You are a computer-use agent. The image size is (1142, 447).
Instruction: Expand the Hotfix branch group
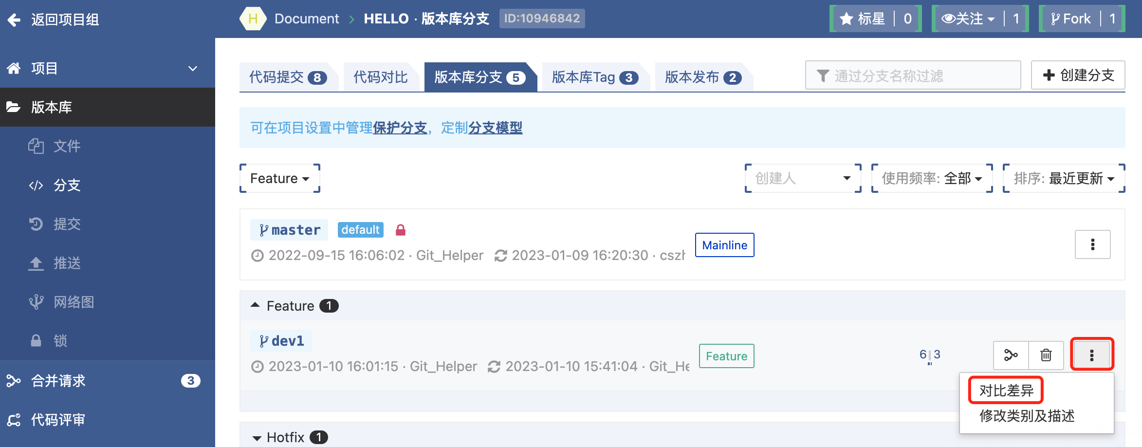[257, 438]
